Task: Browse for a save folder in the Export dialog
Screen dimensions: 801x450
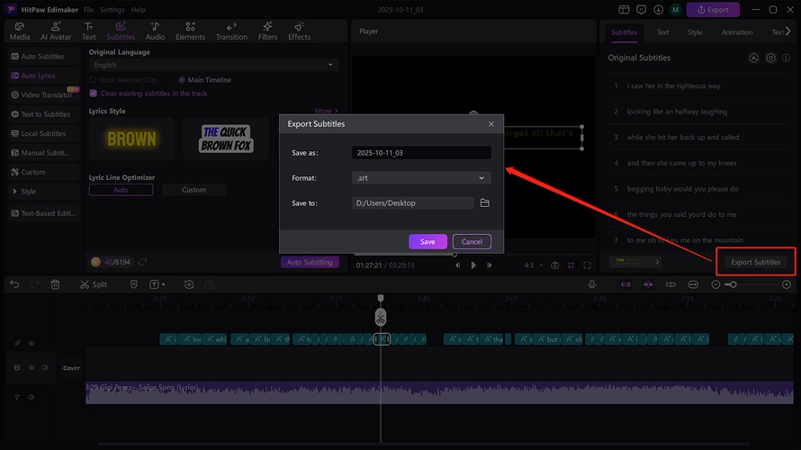Action: 484,203
